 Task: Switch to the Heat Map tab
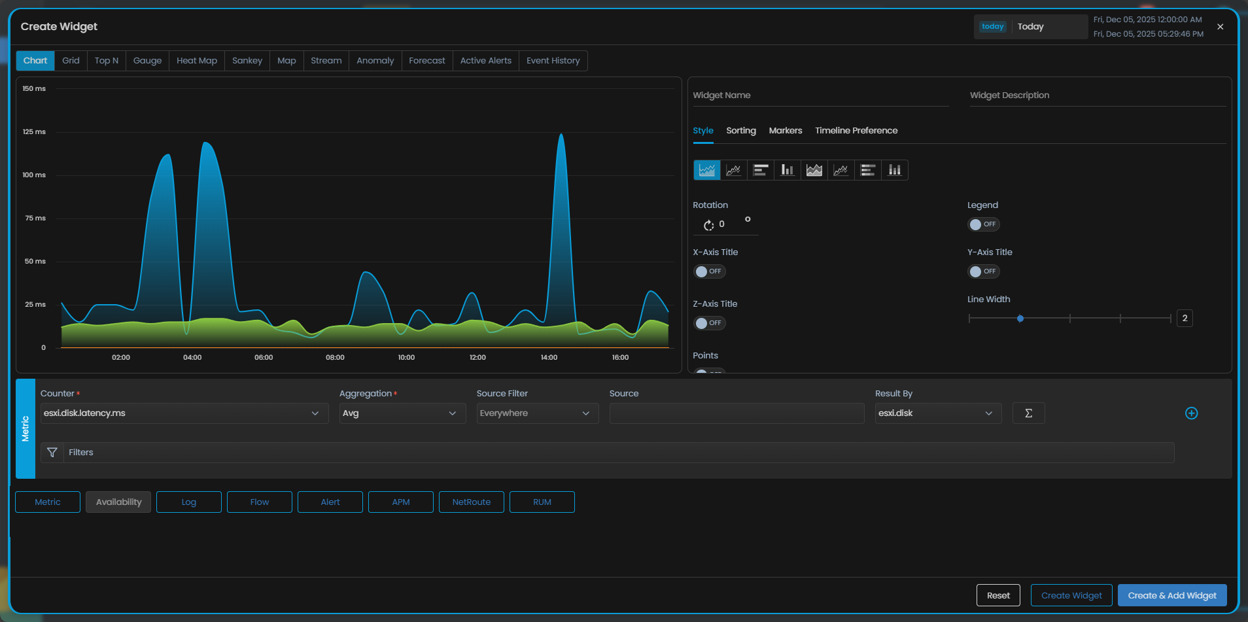(196, 61)
